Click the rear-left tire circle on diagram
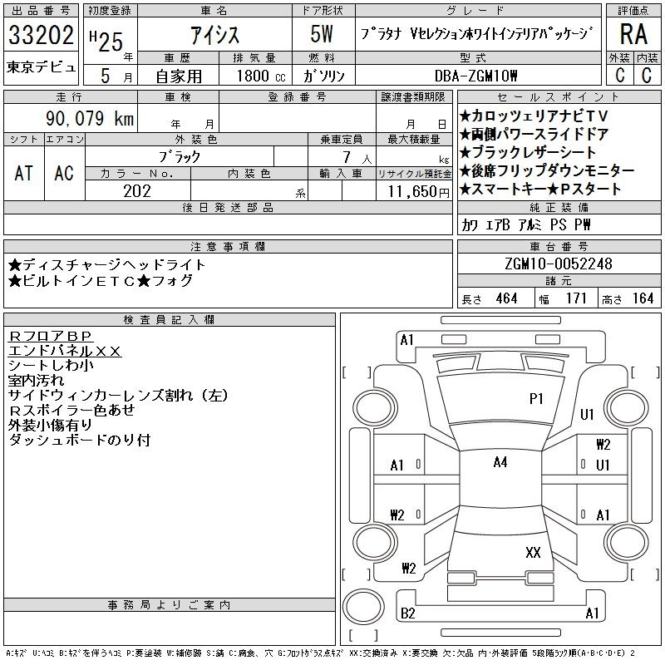665x665 pixels. (x=375, y=542)
